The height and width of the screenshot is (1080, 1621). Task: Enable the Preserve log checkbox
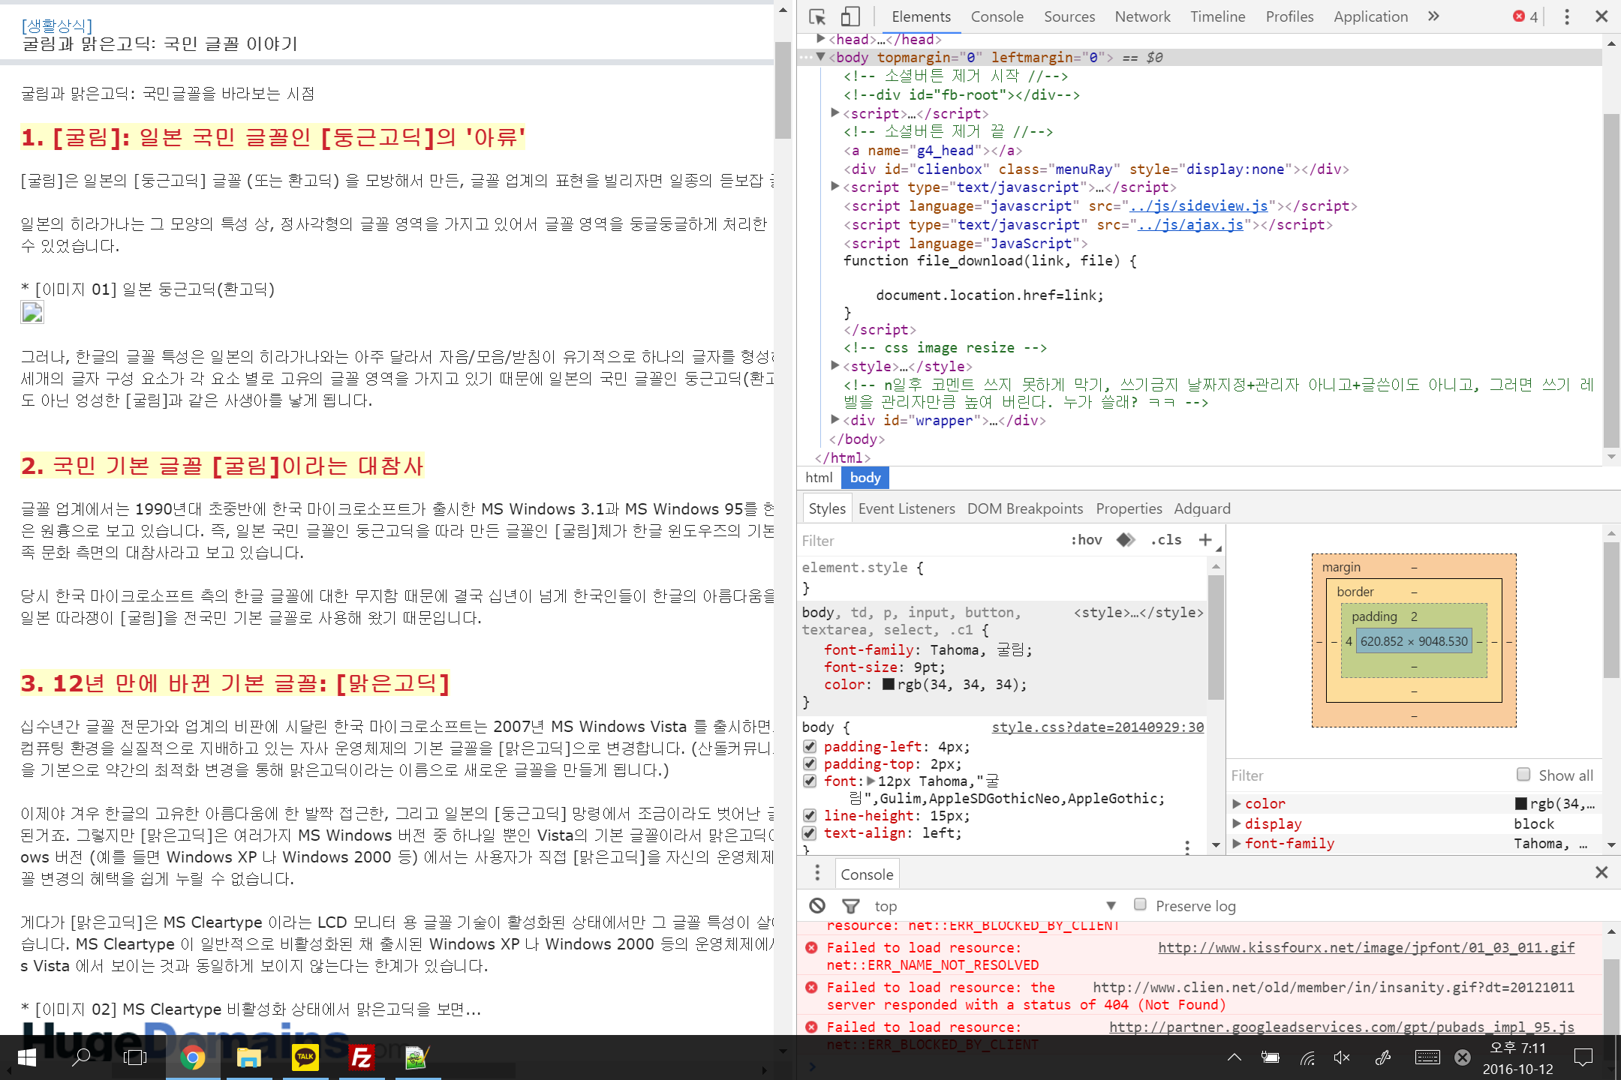pyautogui.click(x=1140, y=904)
